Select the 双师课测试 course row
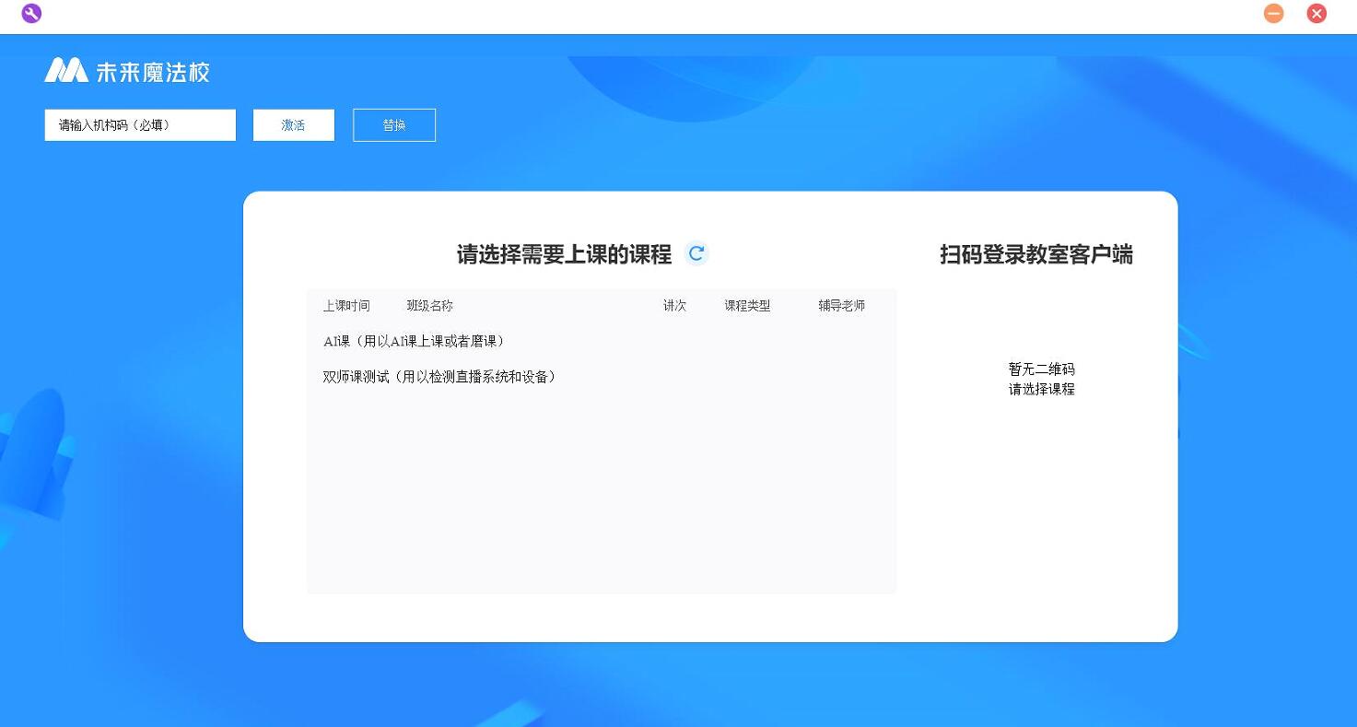 pyautogui.click(x=439, y=377)
